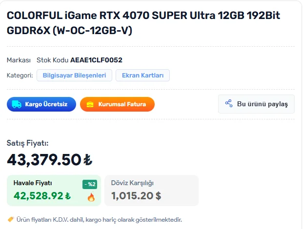Click the ticket icon beside the K.D.V. note
Viewport: 303px width, 229px height.
11,219
